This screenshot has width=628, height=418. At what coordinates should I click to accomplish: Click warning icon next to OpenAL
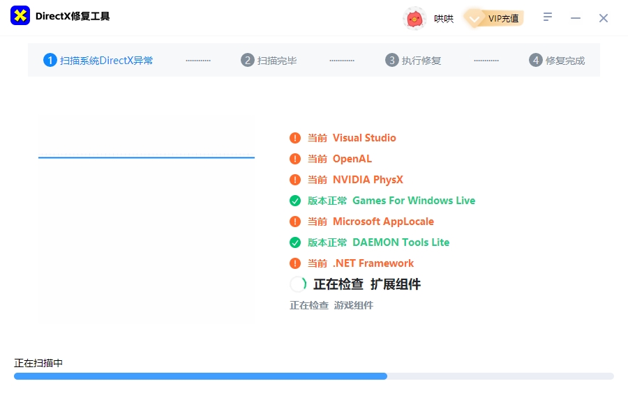295,159
